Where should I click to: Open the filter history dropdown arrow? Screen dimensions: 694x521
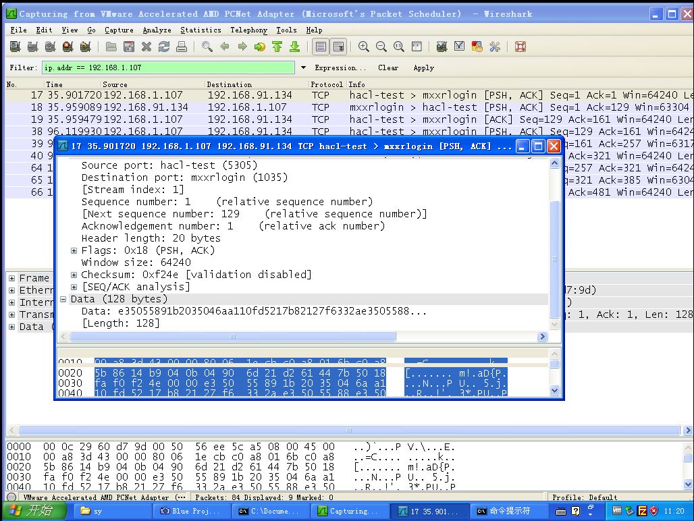click(303, 67)
